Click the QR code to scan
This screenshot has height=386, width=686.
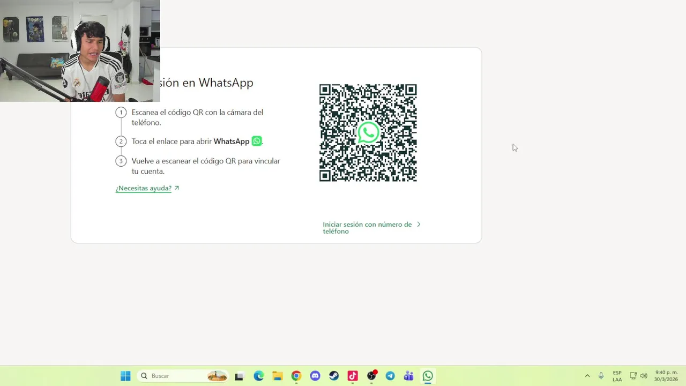pyautogui.click(x=368, y=133)
